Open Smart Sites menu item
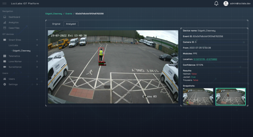 click(x=15, y=40)
